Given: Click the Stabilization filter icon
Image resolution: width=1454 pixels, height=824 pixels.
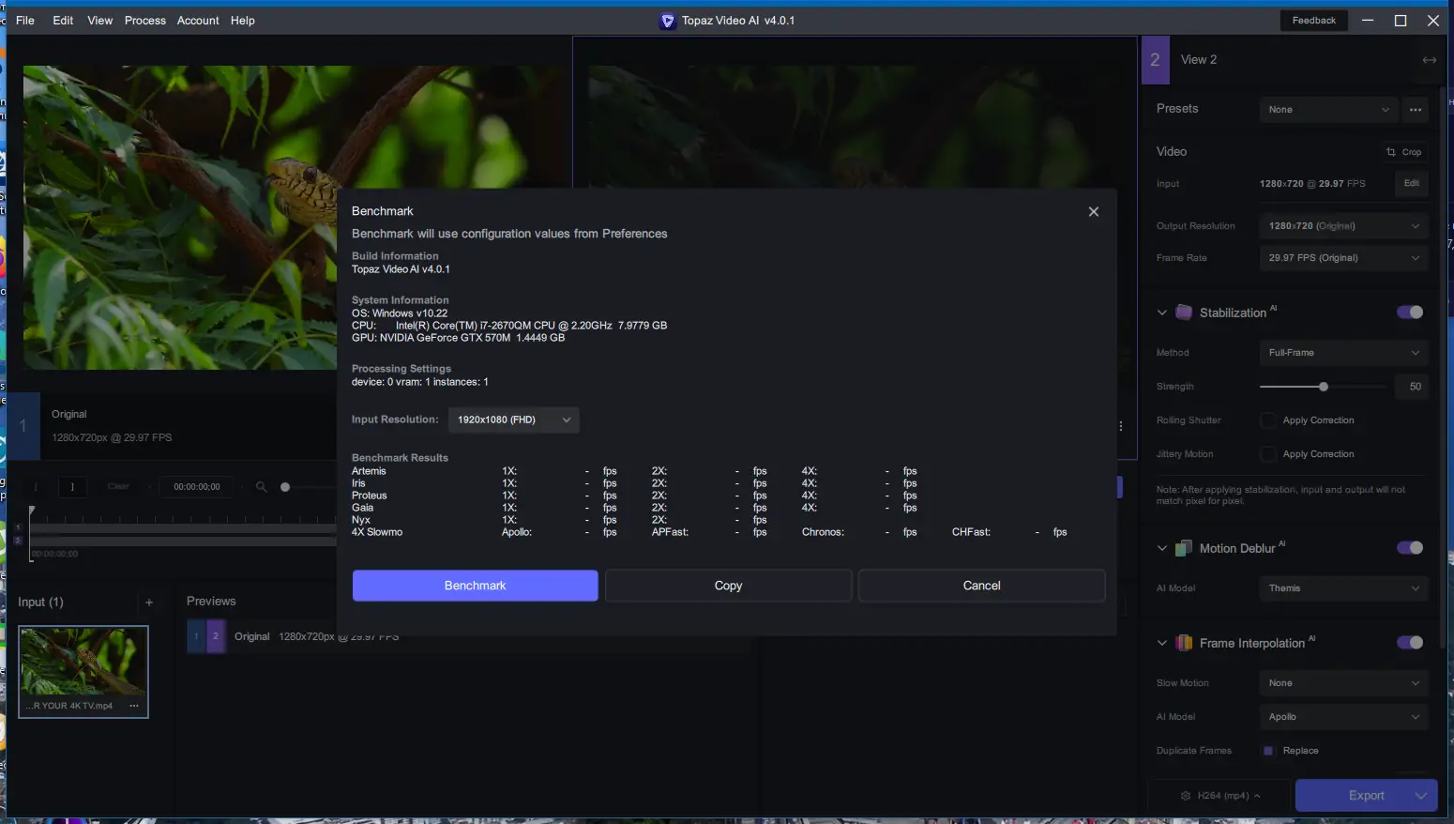Looking at the screenshot, I should pyautogui.click(x=1184, y=313).
